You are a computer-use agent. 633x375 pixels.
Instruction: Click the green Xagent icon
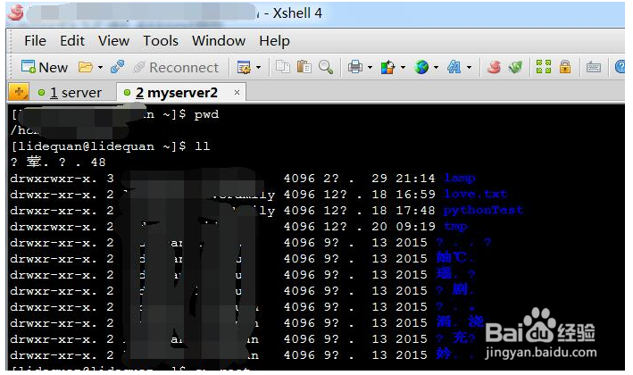515,67
